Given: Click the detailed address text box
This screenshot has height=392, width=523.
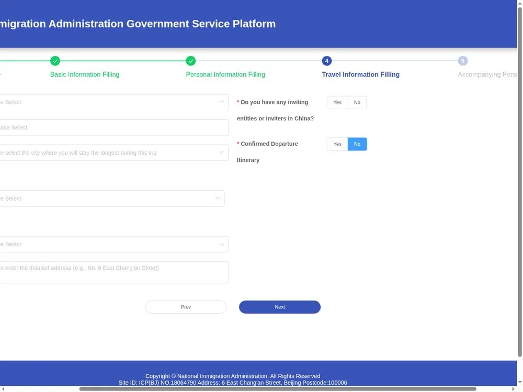Looking at the screenshot, I should [x=114, y=272].
